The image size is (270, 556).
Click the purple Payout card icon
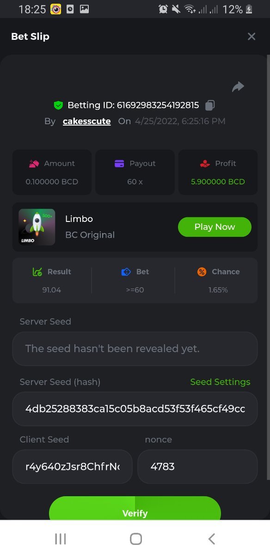tap(119, 163)
